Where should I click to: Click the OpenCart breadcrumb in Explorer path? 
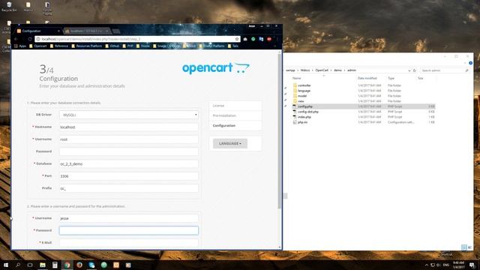(x=322, y=70)
